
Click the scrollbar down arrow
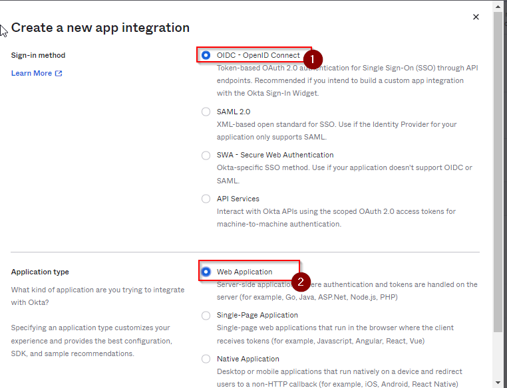[x=498, y=382]
